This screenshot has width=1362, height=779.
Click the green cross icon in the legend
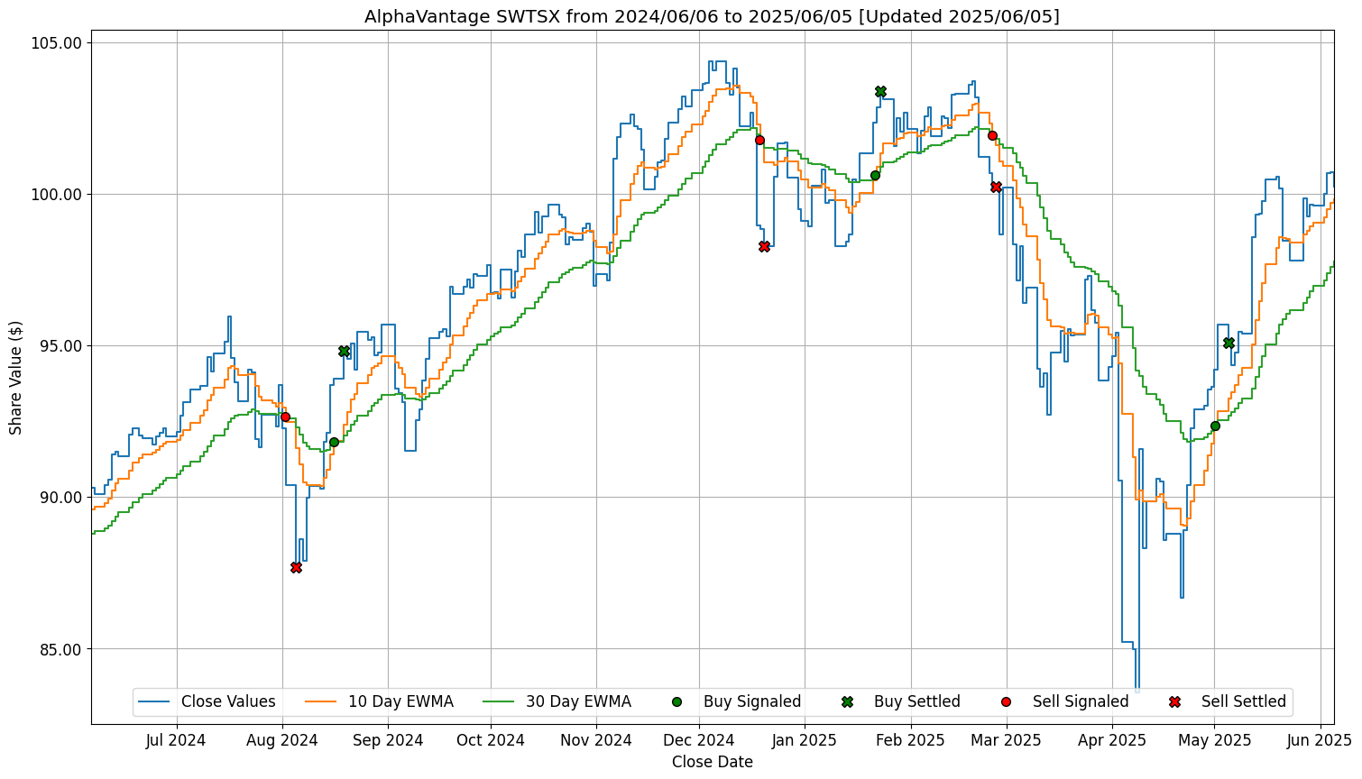click(847, 701)
